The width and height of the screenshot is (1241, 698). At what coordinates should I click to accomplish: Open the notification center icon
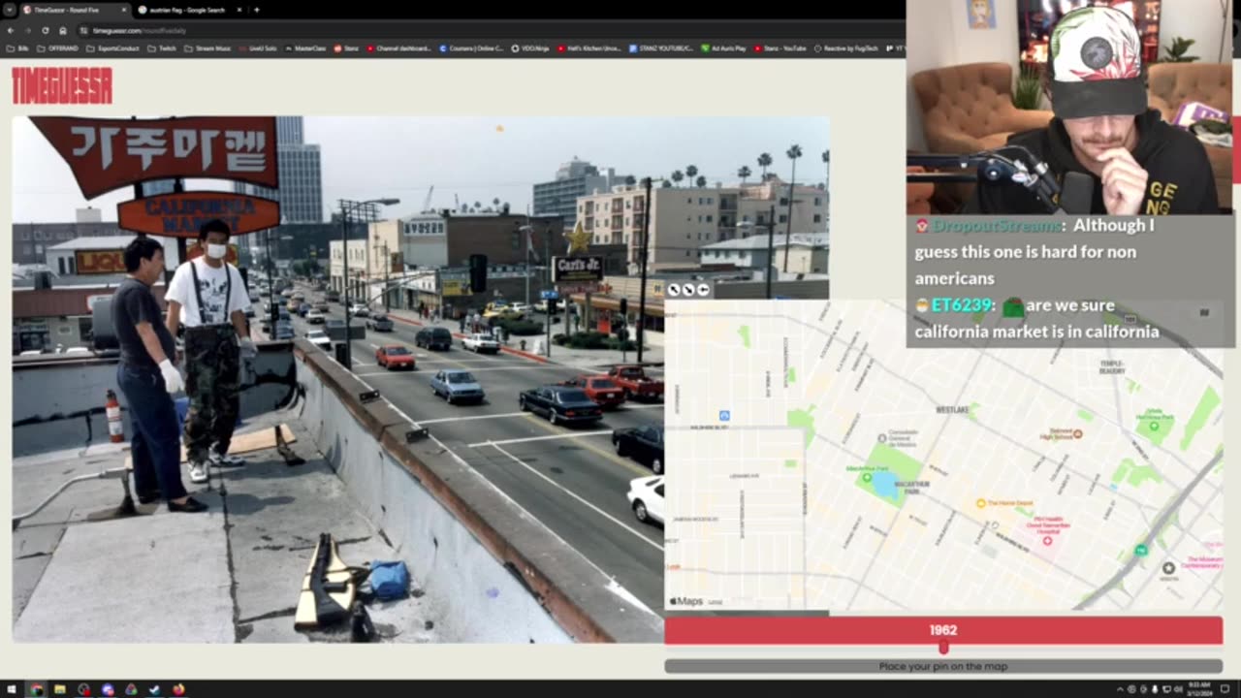pyautogui.click(x=1225, y=689)
